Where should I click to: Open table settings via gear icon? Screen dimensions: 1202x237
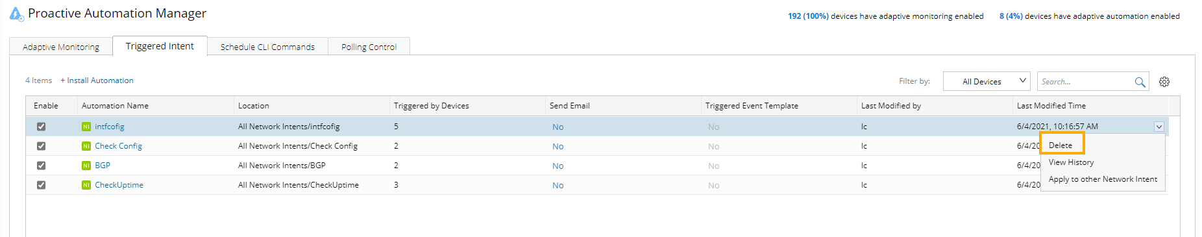[1164, 82]
